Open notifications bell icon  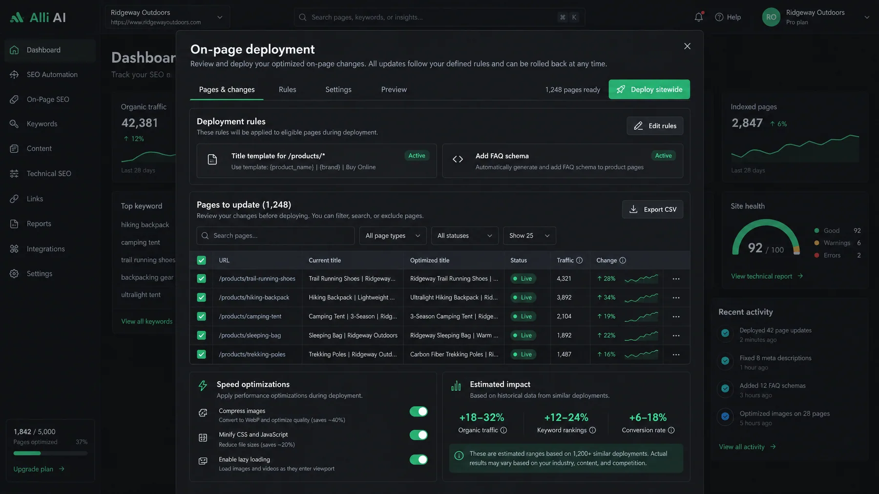click(699, 17)
